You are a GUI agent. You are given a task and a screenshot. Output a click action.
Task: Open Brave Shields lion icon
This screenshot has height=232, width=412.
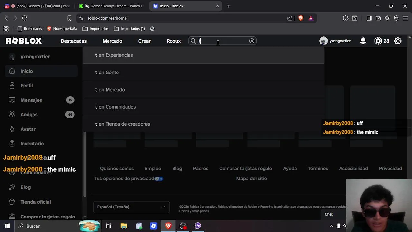pos(301,18)
